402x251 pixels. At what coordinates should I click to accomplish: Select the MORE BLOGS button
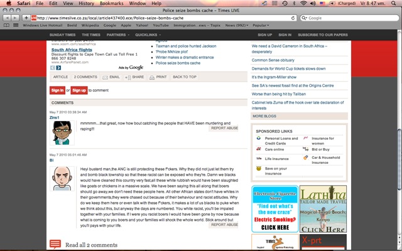point(299,116)
